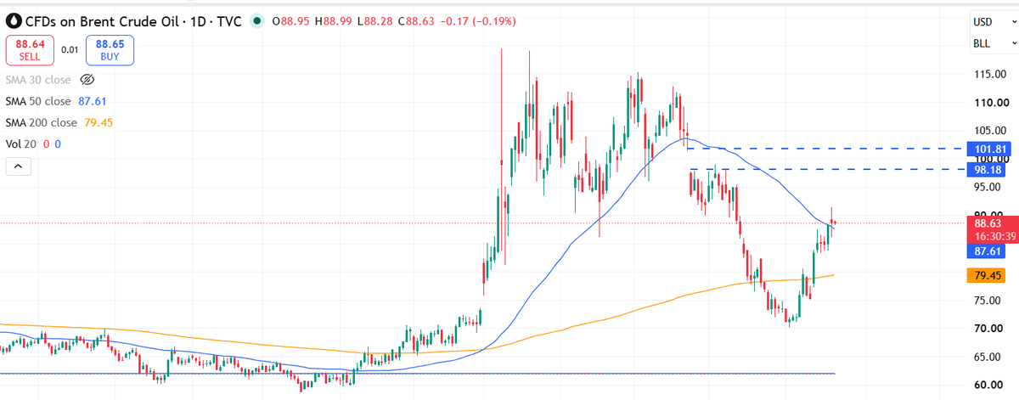
Task: Open the BLL unit dropdown
Action: tap(994, 43)
